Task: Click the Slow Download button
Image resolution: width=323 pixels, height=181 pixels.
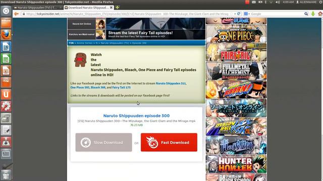Action: (x=103, y=142)
